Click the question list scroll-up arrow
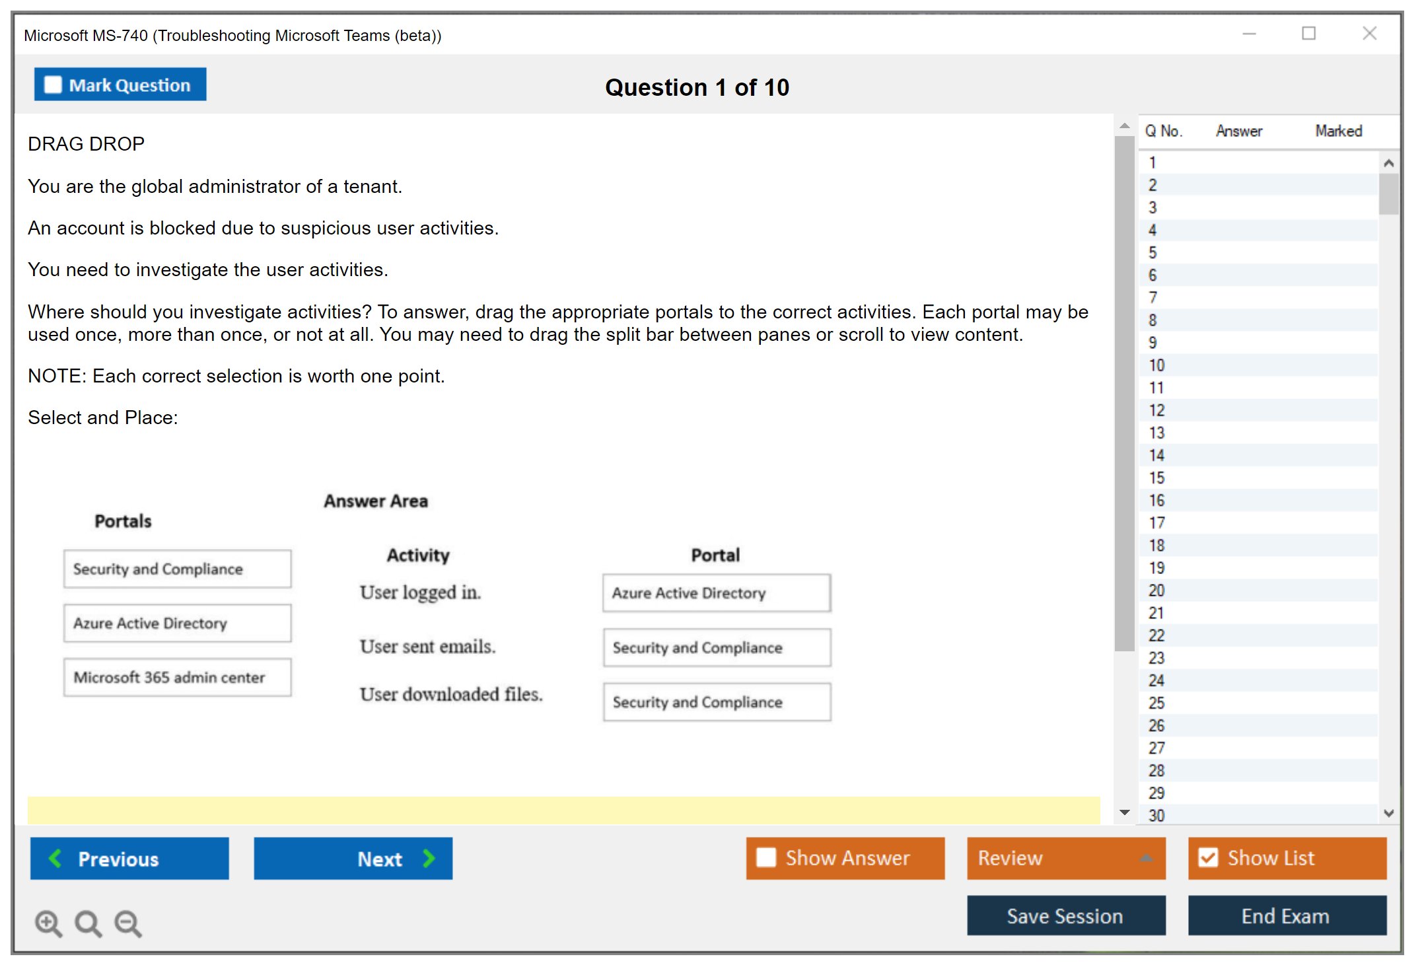 point(1388,163)
